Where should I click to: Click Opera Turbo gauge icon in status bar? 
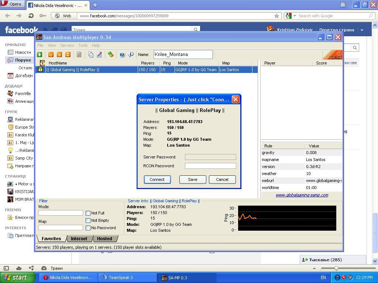[44, 268]
